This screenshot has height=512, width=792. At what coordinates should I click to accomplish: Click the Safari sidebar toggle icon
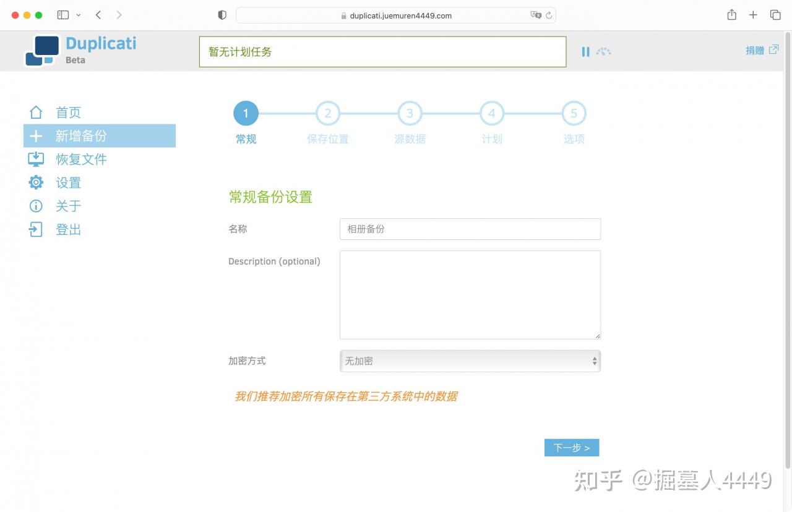pos(63,15)
